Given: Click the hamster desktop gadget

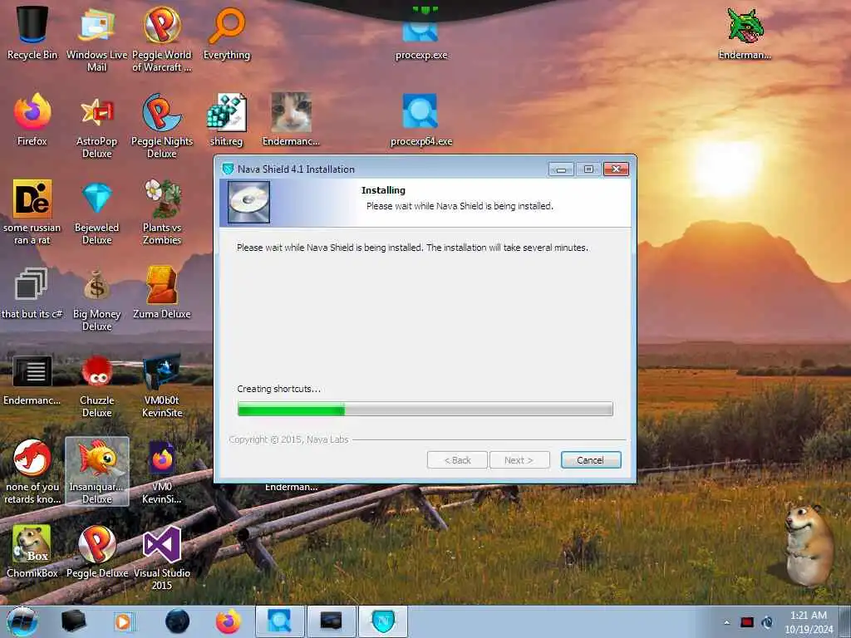Looking at the screenshot, I should pos(809,545).
